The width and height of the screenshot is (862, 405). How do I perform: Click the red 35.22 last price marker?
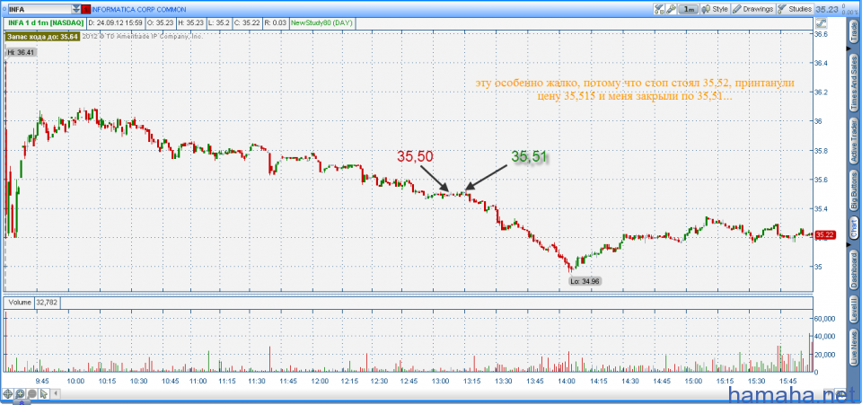point(824,234)
